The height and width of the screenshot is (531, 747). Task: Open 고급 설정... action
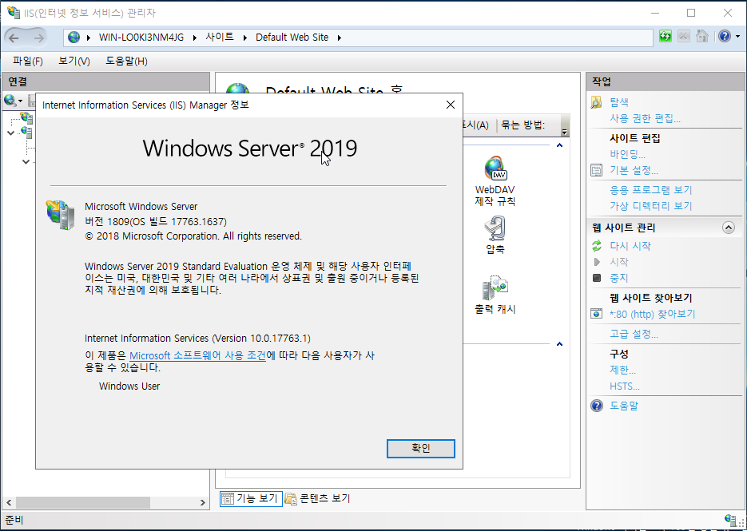pyautogui.click(x=634, y=334)
